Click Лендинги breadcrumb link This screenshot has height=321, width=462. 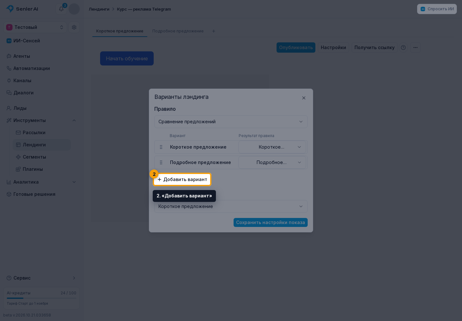pos(99,9)
